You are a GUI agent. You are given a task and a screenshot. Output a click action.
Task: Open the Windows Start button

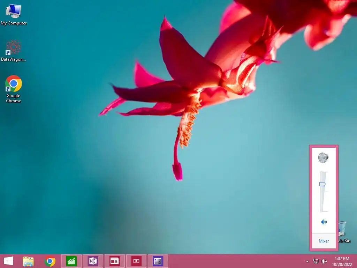(8, 261)
